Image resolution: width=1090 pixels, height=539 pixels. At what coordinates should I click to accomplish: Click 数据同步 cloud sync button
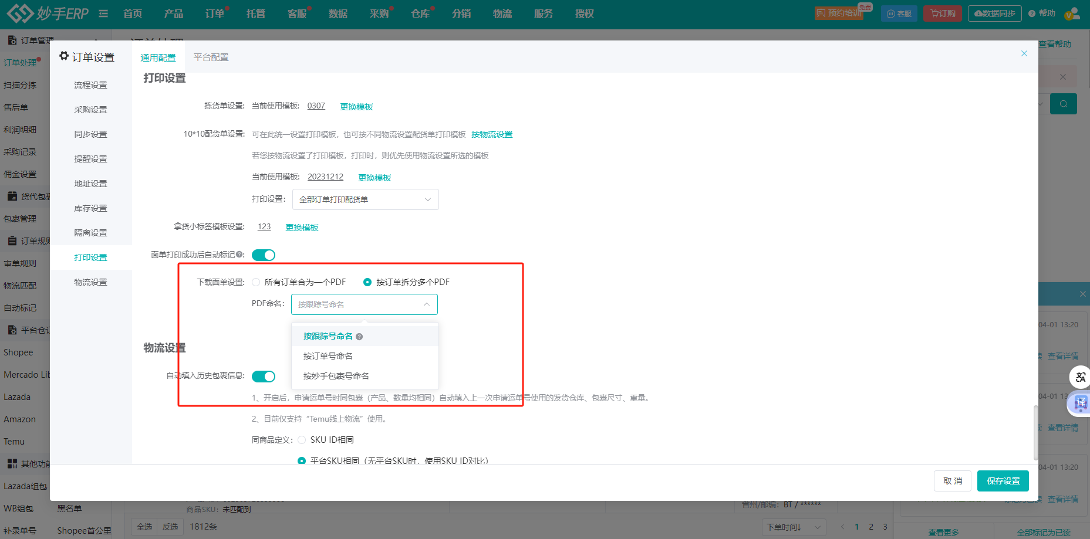coord(995,13)
